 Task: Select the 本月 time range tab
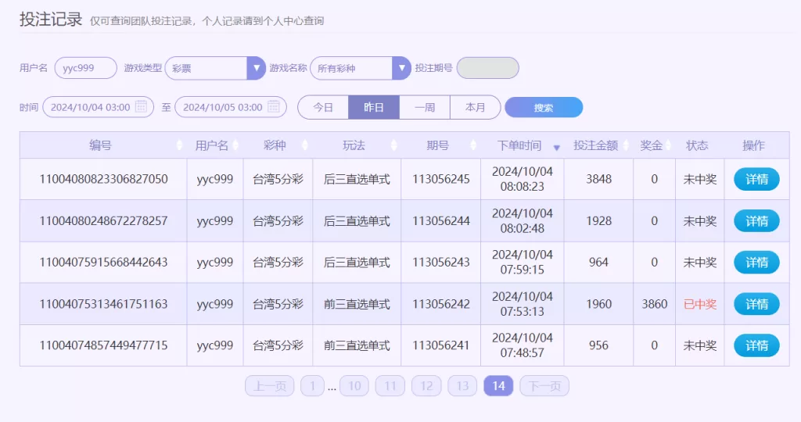[x=475, y=107]
